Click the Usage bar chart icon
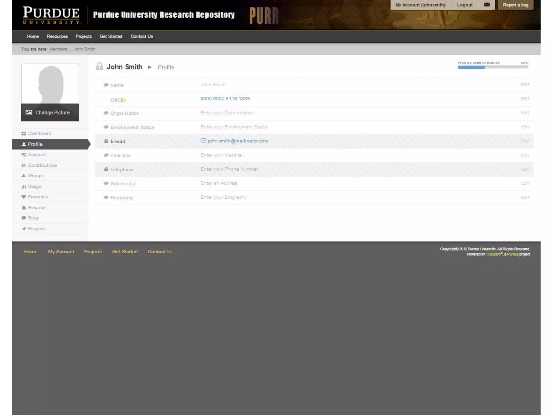553x415 pixels. tap(24, 186)
